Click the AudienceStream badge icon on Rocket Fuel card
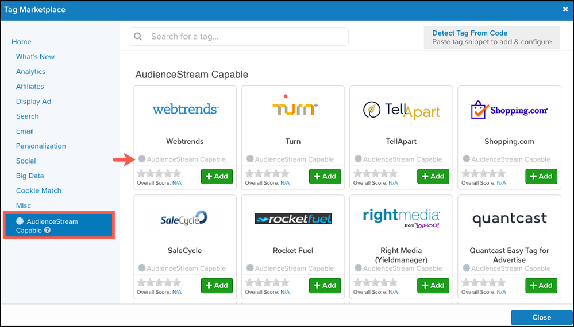This screenshot has height=327, width=574. (250, 268)
